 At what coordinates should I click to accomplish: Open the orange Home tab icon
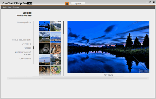coord(67,4)
